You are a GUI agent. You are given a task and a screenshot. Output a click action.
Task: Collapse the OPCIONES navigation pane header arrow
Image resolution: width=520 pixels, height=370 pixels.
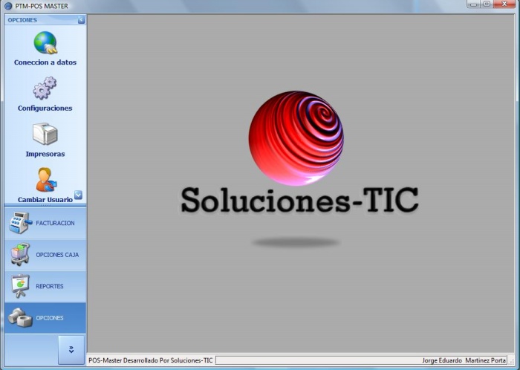(81, 20)
